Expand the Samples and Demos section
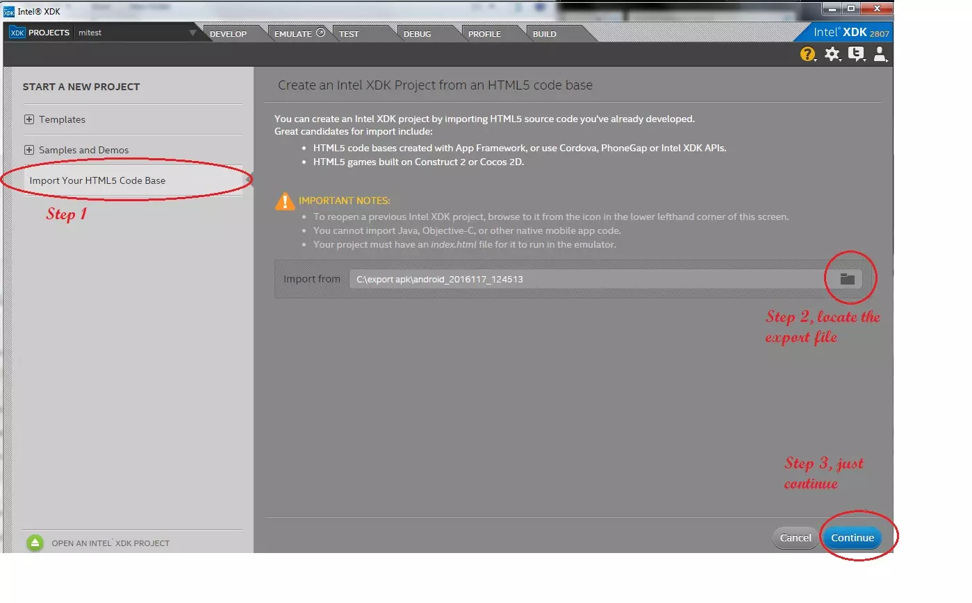972x603 pixels. pyautogui.click(x=29, y=150)
